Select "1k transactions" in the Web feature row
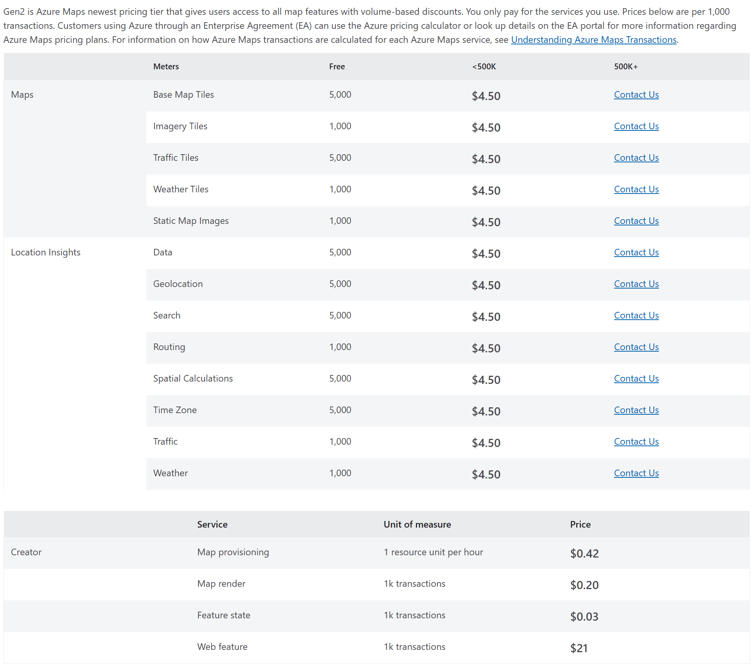Viewport: 754px width, 667px height. click(415, 647)
